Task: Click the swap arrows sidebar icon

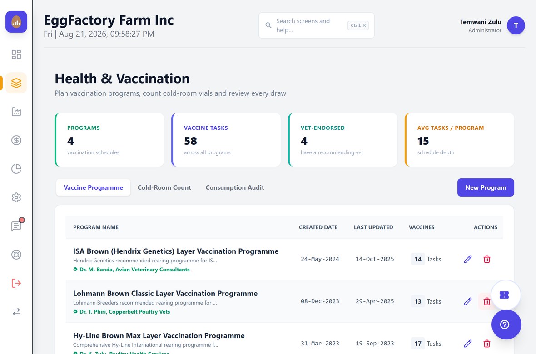Action: coord(16,312)
